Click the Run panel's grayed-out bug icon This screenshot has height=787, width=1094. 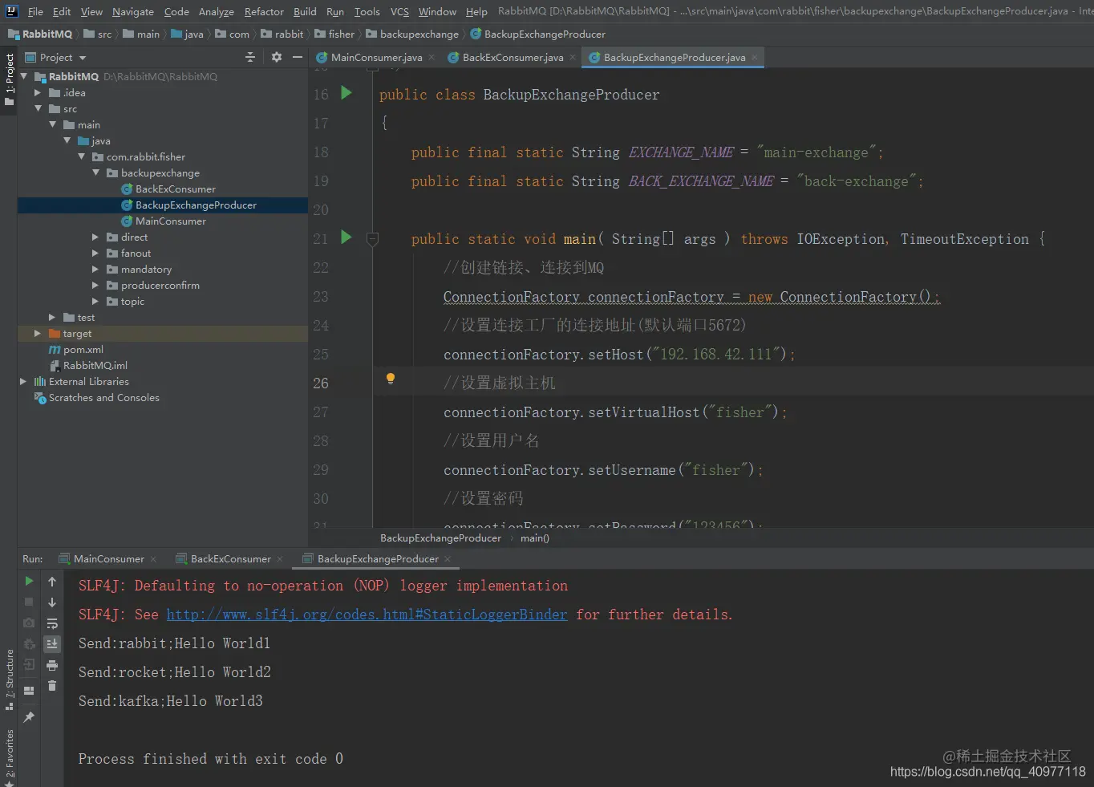29,643
